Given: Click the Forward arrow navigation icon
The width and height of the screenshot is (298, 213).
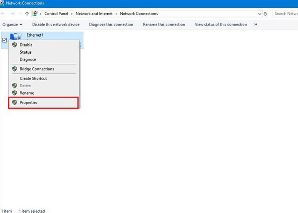Looking at the screenshot, I should pyautogui.click(x=12, y=14).
